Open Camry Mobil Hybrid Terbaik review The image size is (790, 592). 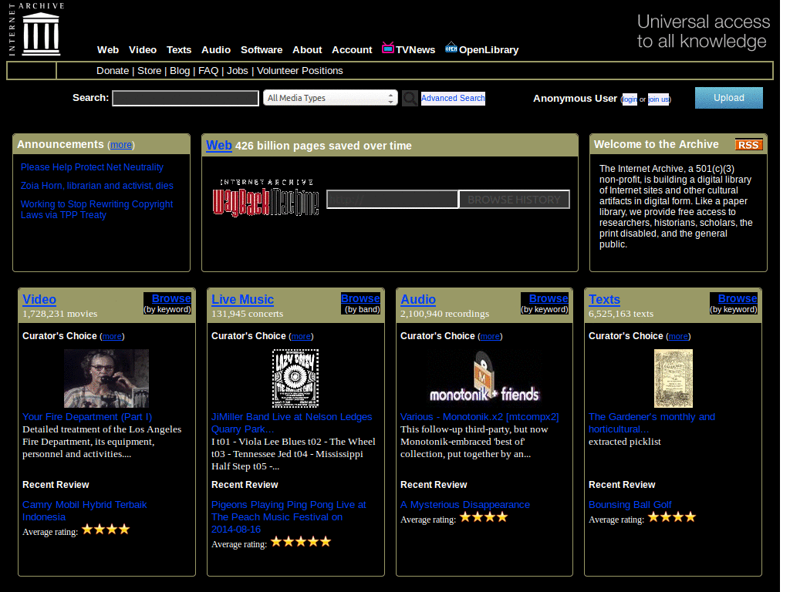click(x=85, y=511)
